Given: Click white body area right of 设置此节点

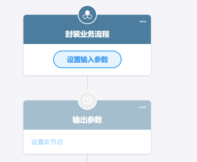Looking at the screenshot, I should pos(107,142).
